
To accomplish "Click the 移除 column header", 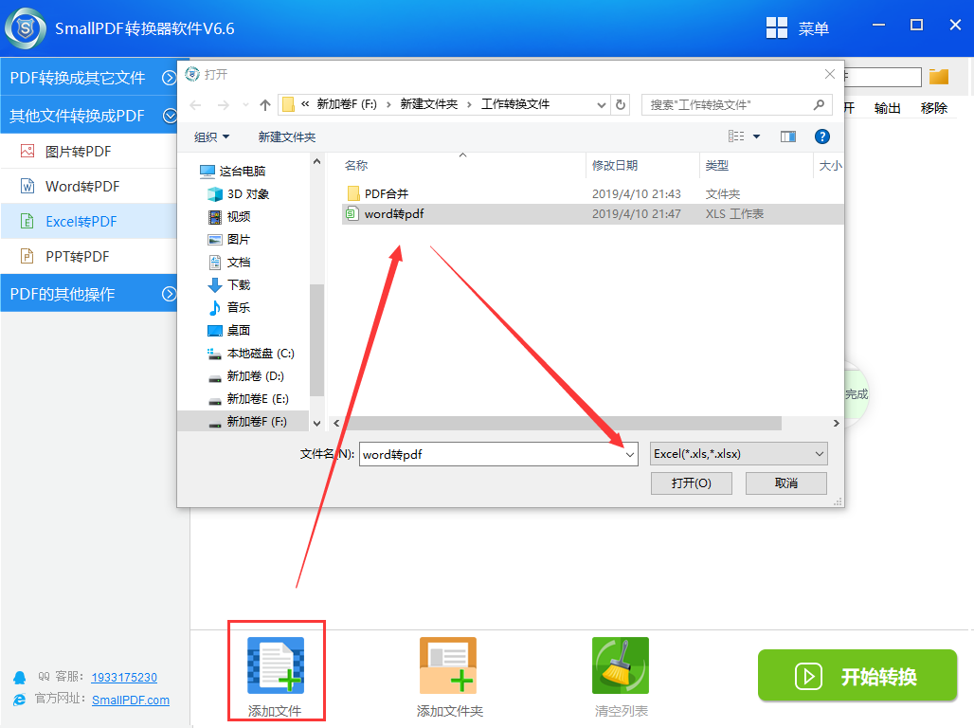I will click(x=933, y=108).
